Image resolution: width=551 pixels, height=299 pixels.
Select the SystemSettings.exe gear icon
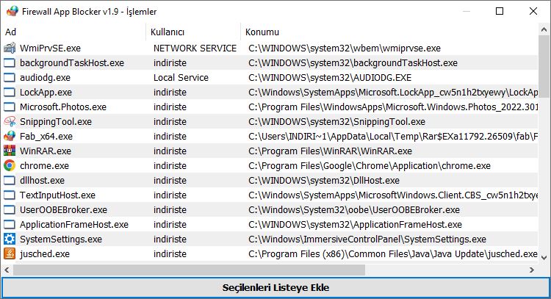pyautogui.click(x=10, y=239)
